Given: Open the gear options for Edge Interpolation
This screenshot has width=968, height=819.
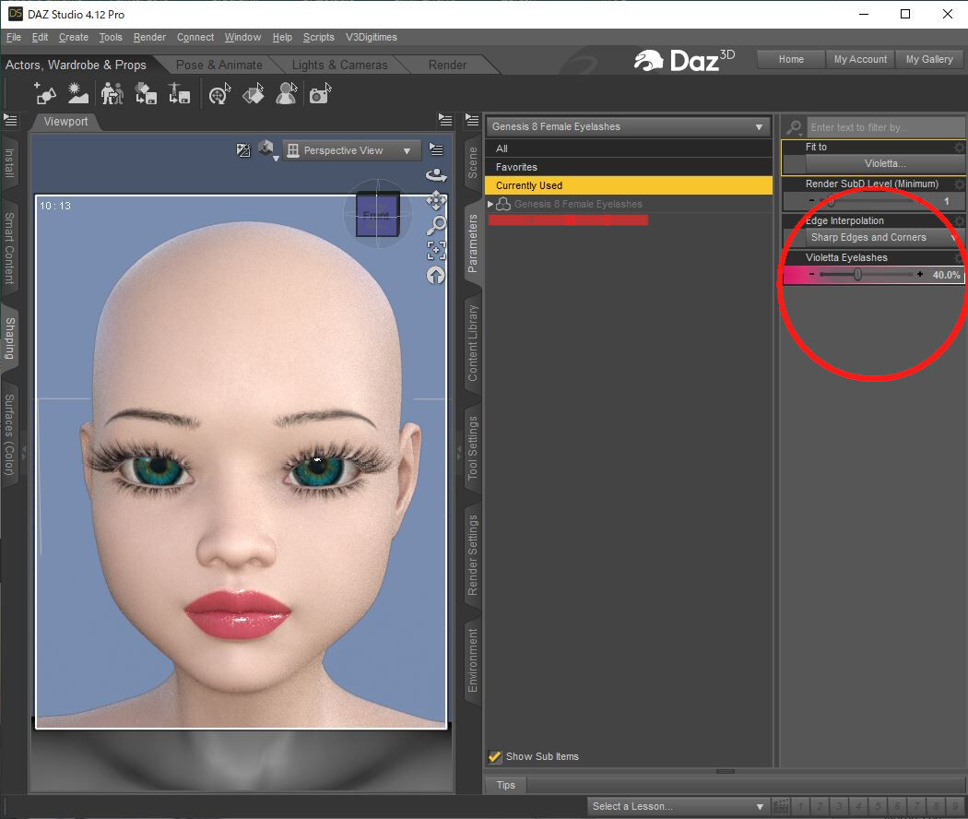Looking at the screenshot, I should tap(959, 221).
